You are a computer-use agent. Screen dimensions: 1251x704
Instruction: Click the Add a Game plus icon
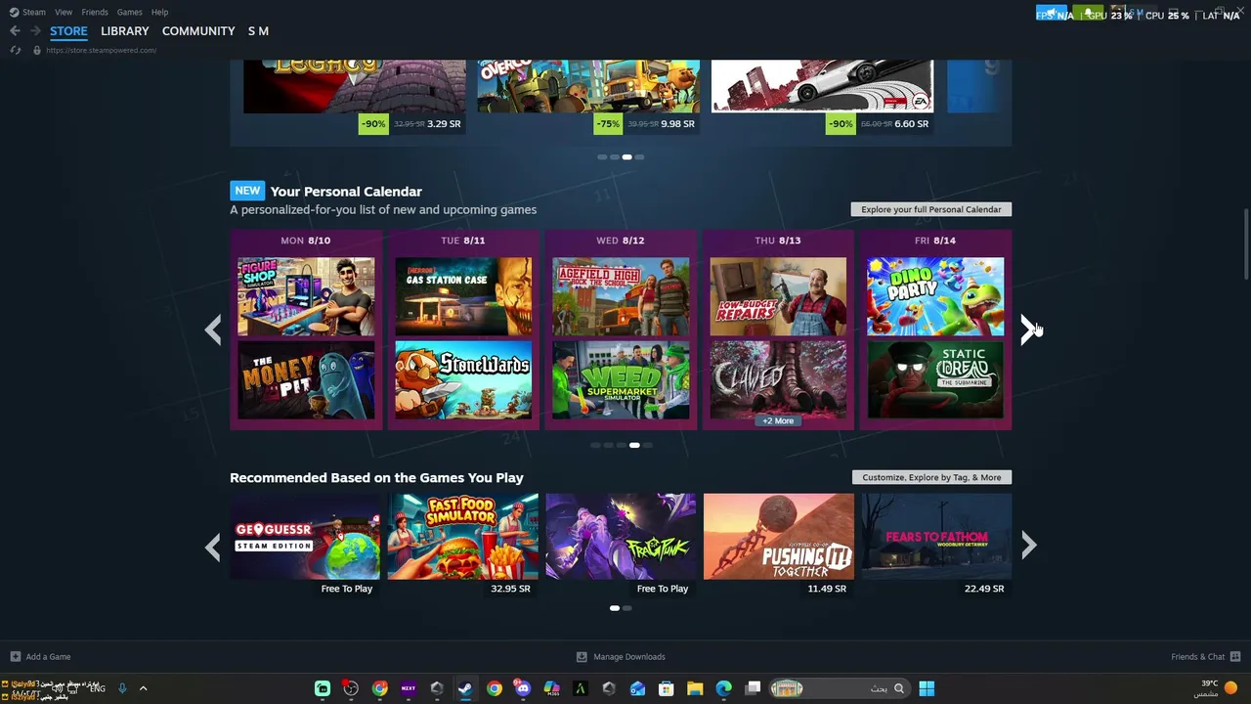(x=15, y=657)
